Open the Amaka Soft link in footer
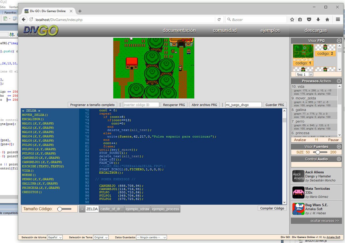This screenshot has height=243, width=345. (x=333, y=237)
